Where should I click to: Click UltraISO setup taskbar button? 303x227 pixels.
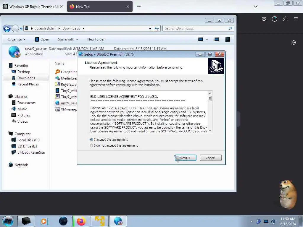[x=118, y=221]
